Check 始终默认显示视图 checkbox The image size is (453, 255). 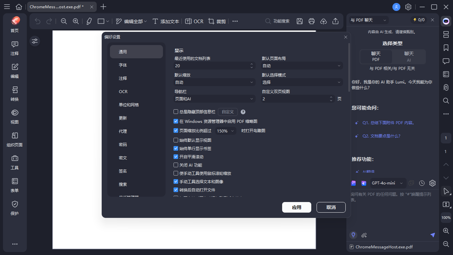click(176, 140)
